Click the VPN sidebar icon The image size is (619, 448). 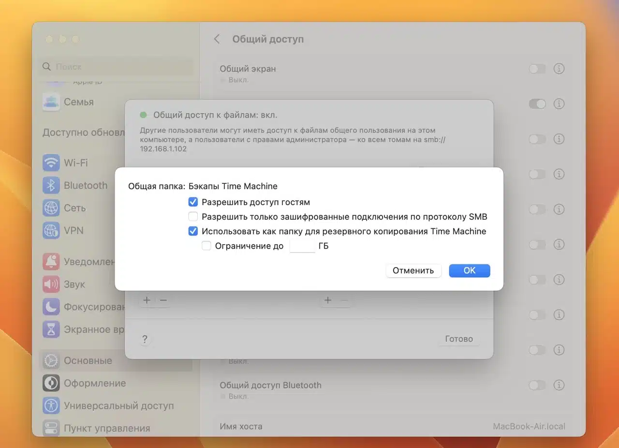(x=51, y=231)
